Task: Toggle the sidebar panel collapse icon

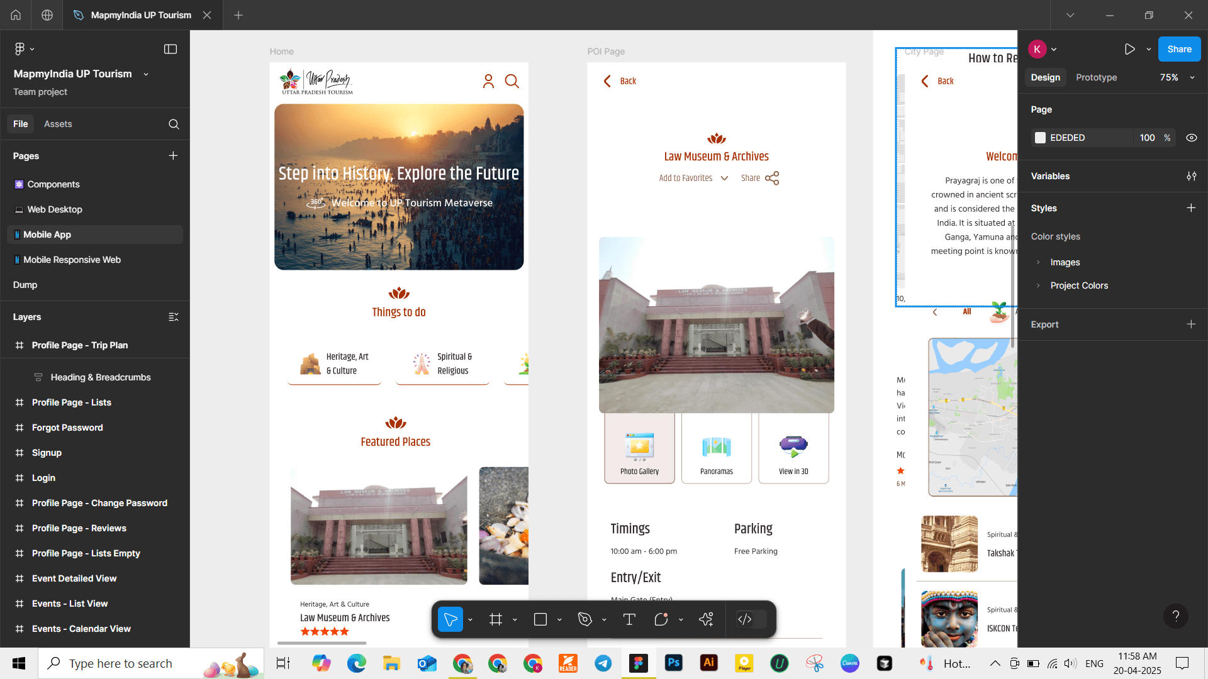Action: coord(170,49)
